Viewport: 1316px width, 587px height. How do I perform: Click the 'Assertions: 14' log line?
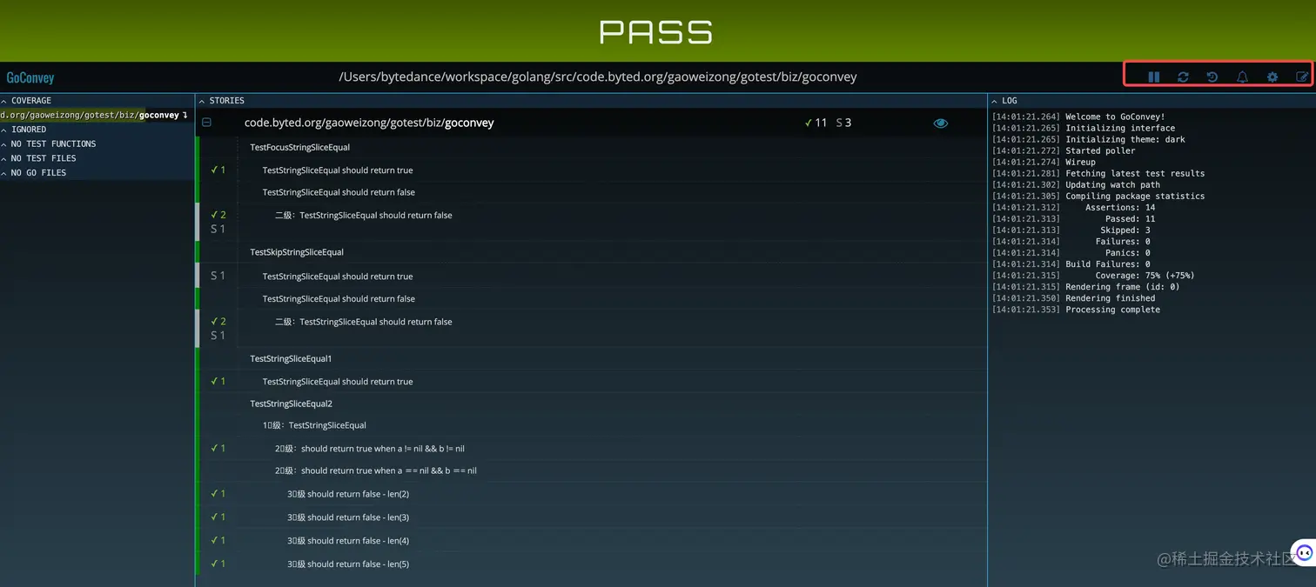1073,208
